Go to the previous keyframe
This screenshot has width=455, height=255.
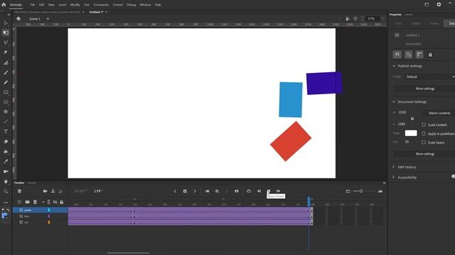click(175, 191)
